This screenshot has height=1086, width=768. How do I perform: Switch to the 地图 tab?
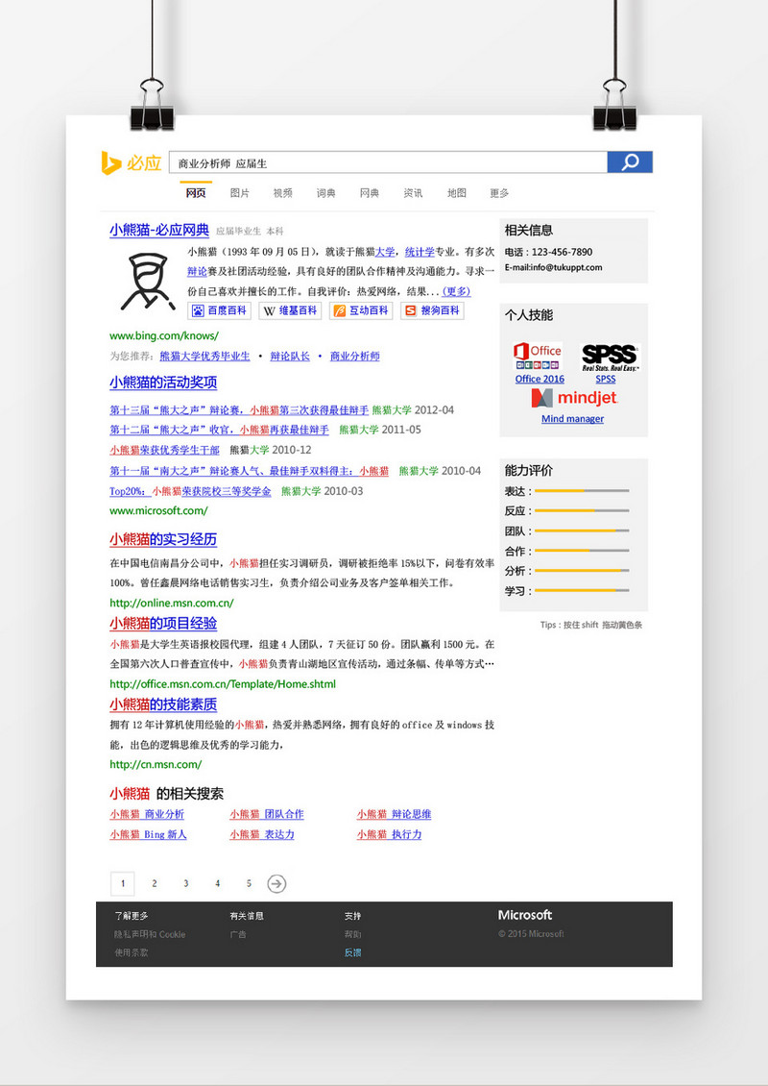point(457,193)
